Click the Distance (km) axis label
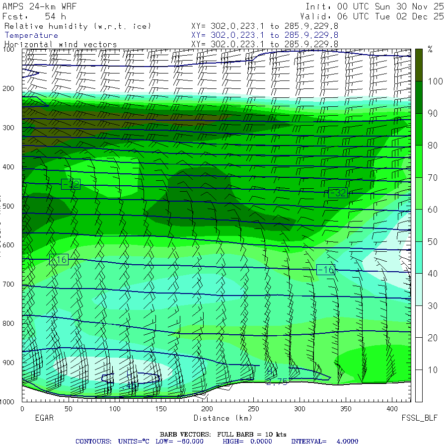 [216, 418]
